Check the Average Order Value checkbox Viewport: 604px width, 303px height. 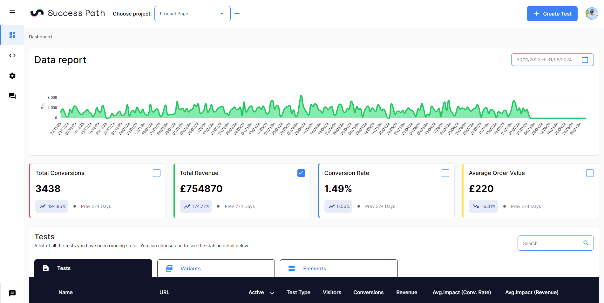click(590, 173)
